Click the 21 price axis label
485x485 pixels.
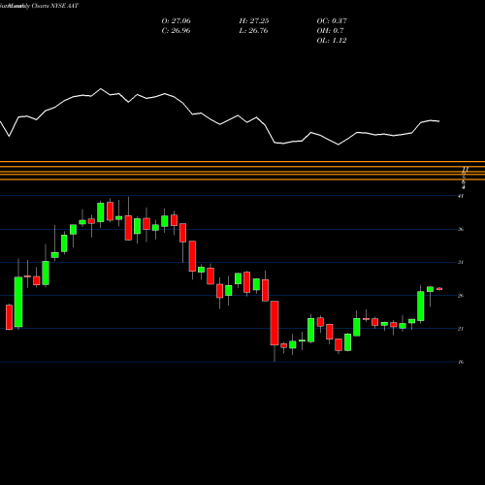pos(461,329)
